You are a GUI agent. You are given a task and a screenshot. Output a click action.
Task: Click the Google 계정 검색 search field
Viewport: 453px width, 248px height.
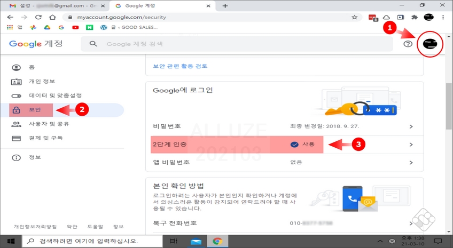pos(237,44)
